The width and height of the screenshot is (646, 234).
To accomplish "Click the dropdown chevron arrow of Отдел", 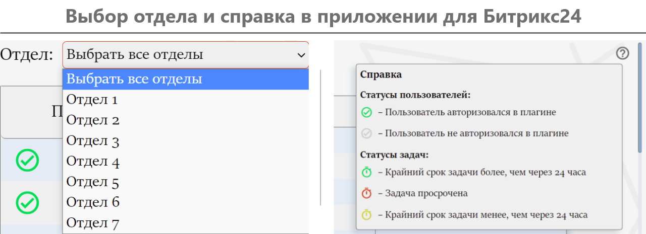I will (301, 55).
